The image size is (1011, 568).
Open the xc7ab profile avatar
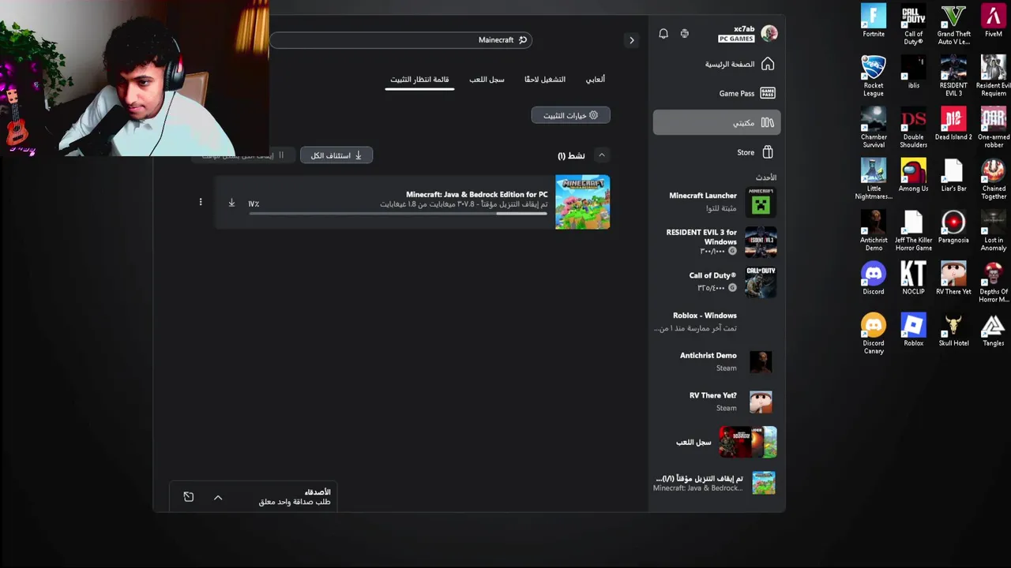point(769,33)
